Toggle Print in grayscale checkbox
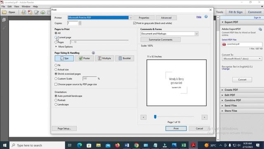264x149 pixels. point(134,23)
